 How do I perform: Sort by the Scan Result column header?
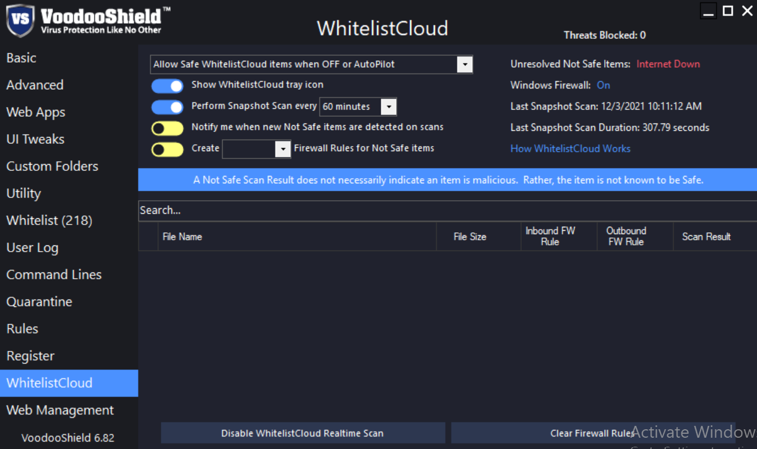click(715, 237)
